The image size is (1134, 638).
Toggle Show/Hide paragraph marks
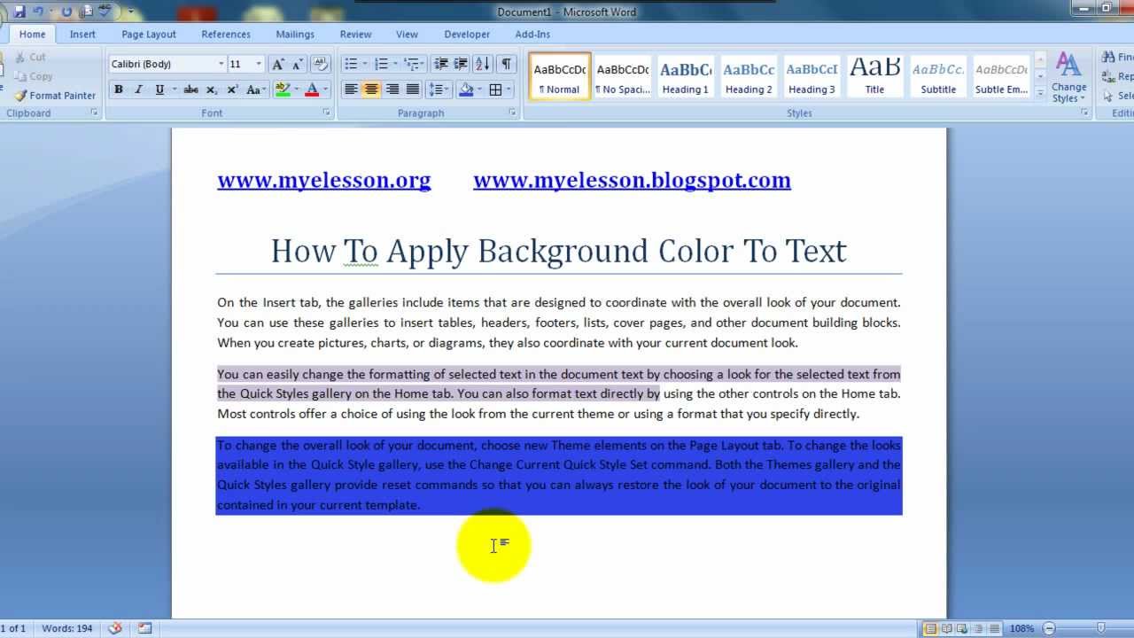506,64
